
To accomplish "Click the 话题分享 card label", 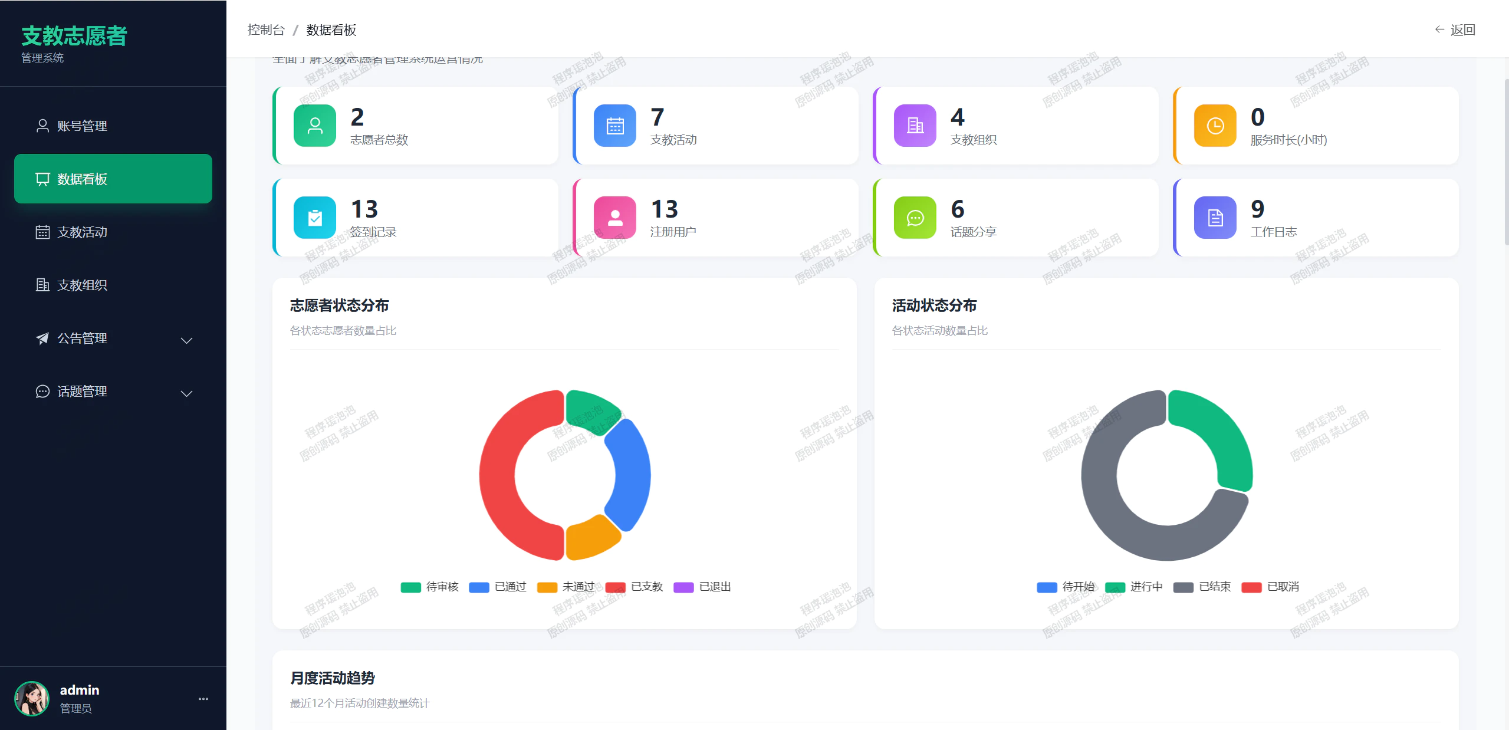I will click(974, 232).
